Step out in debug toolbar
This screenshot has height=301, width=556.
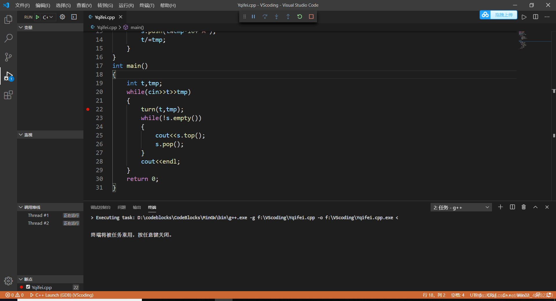[x=288, y=17]
